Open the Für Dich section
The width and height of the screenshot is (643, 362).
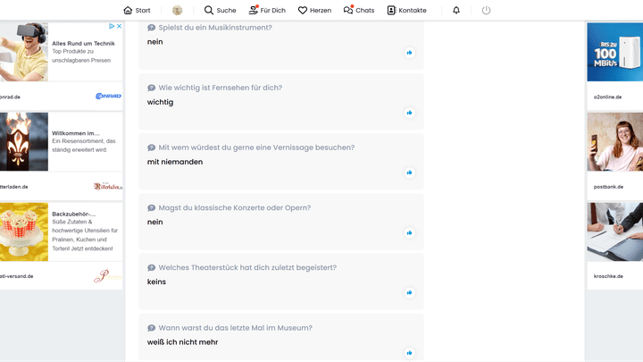pos(266,11)
